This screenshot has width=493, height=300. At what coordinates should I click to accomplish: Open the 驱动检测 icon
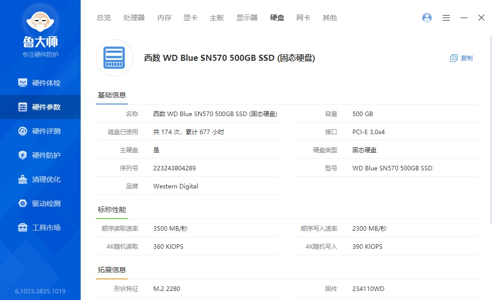23,204
